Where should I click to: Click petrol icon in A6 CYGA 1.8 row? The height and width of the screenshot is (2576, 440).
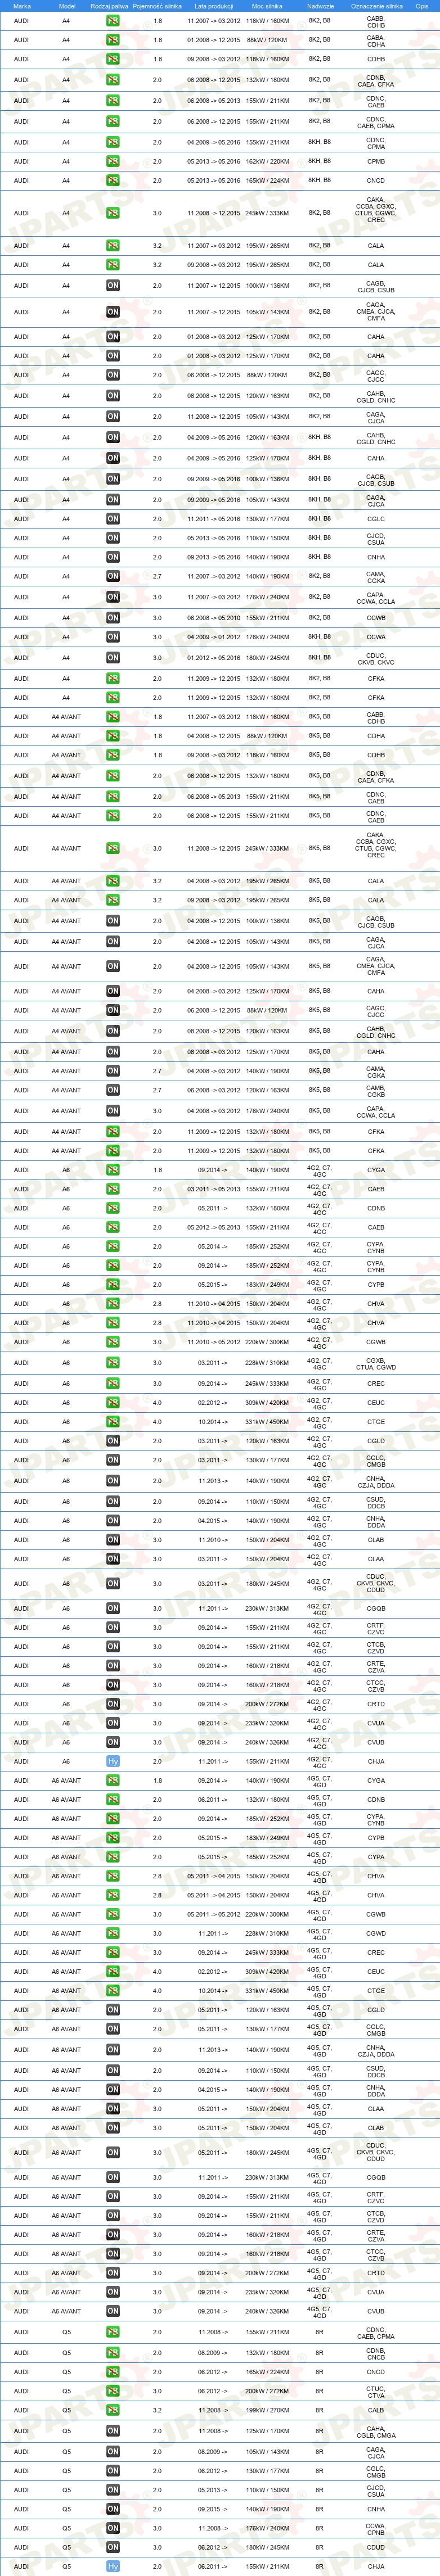(113, 1170)
